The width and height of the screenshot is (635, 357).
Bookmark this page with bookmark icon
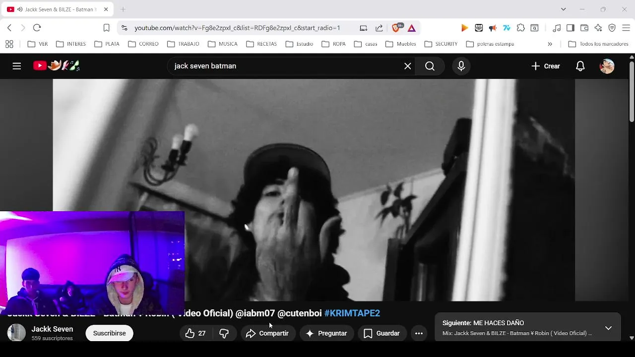coord(106,28)
